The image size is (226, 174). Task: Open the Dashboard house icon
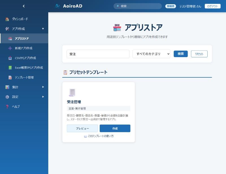[7, 19]
